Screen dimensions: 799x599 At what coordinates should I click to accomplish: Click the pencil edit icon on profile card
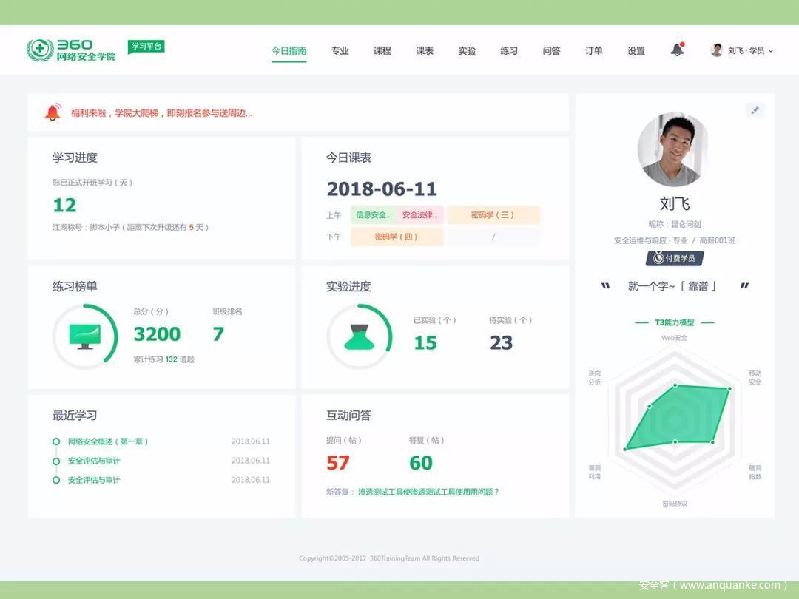tap(755, 110)
